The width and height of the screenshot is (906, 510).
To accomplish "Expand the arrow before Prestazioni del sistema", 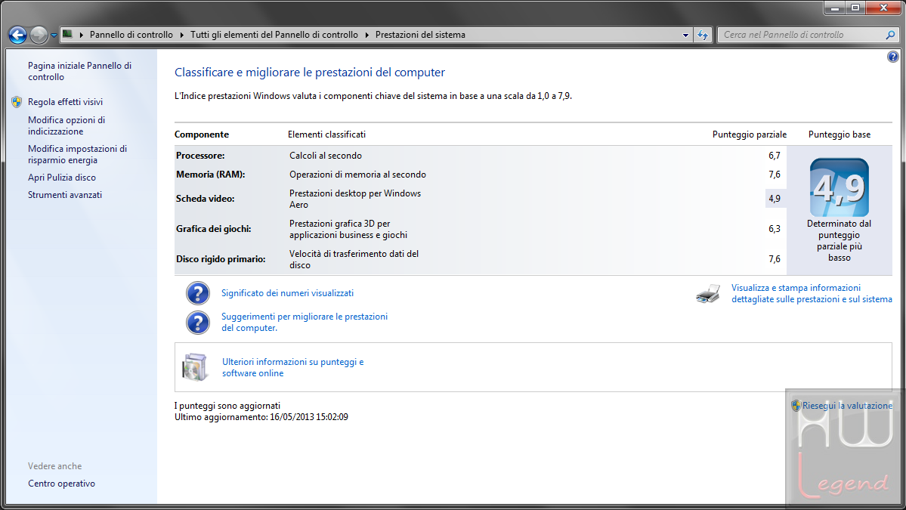I will pyautogui.click(x=367, y=35).
